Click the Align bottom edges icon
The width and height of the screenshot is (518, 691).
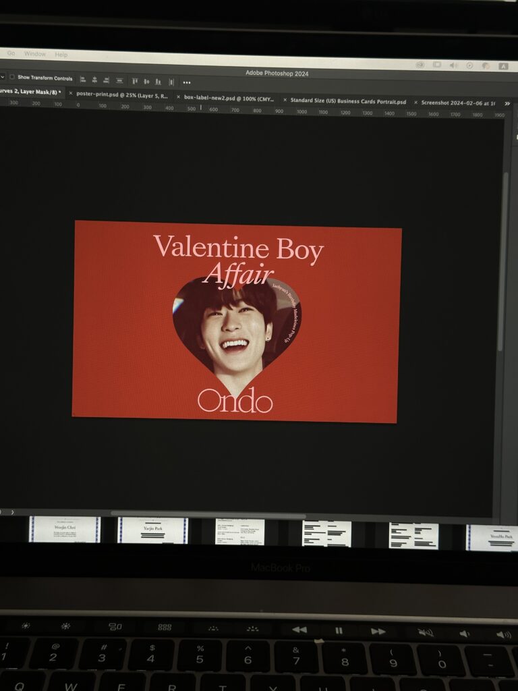coord(158,82)
